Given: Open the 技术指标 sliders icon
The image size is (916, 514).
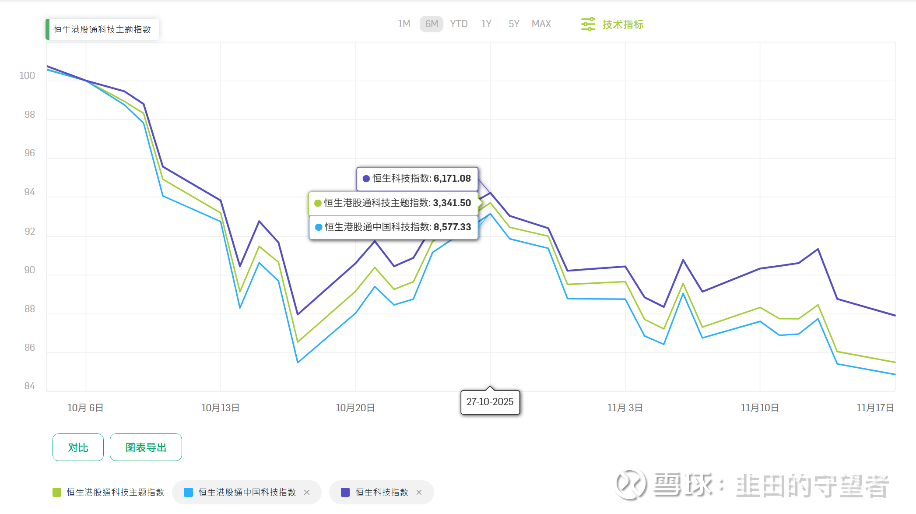Looking at the screenshot, I should (588, 24).
